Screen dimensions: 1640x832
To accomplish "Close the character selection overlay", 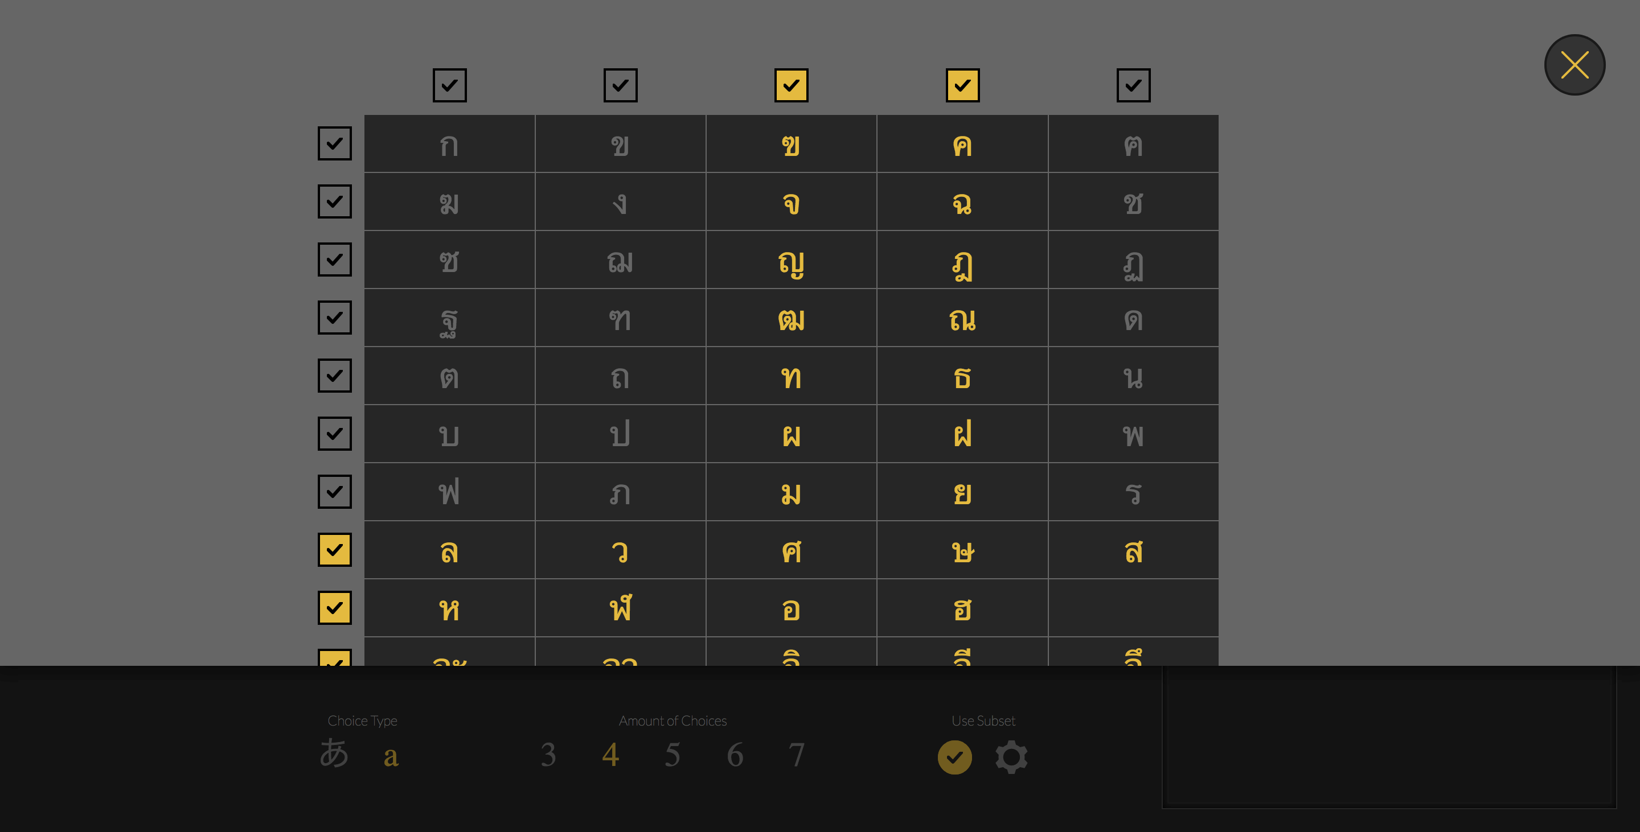I will click(1575, 64).
